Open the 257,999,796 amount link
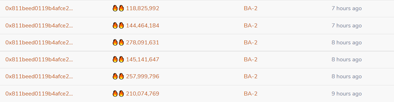Image resolution: width=394 pixels, height=102 pixels. pos(142,76)
